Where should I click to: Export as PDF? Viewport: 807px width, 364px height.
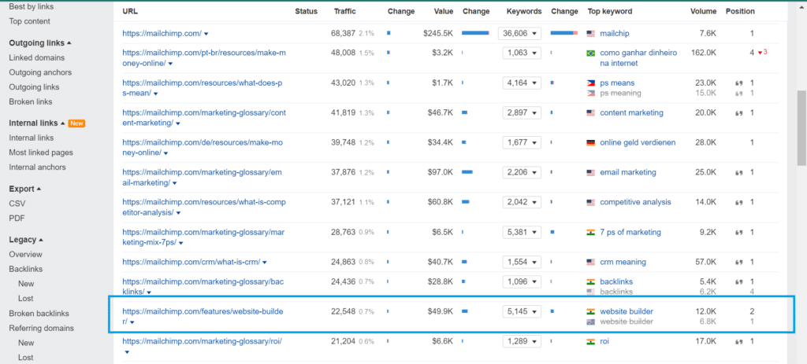17,219
